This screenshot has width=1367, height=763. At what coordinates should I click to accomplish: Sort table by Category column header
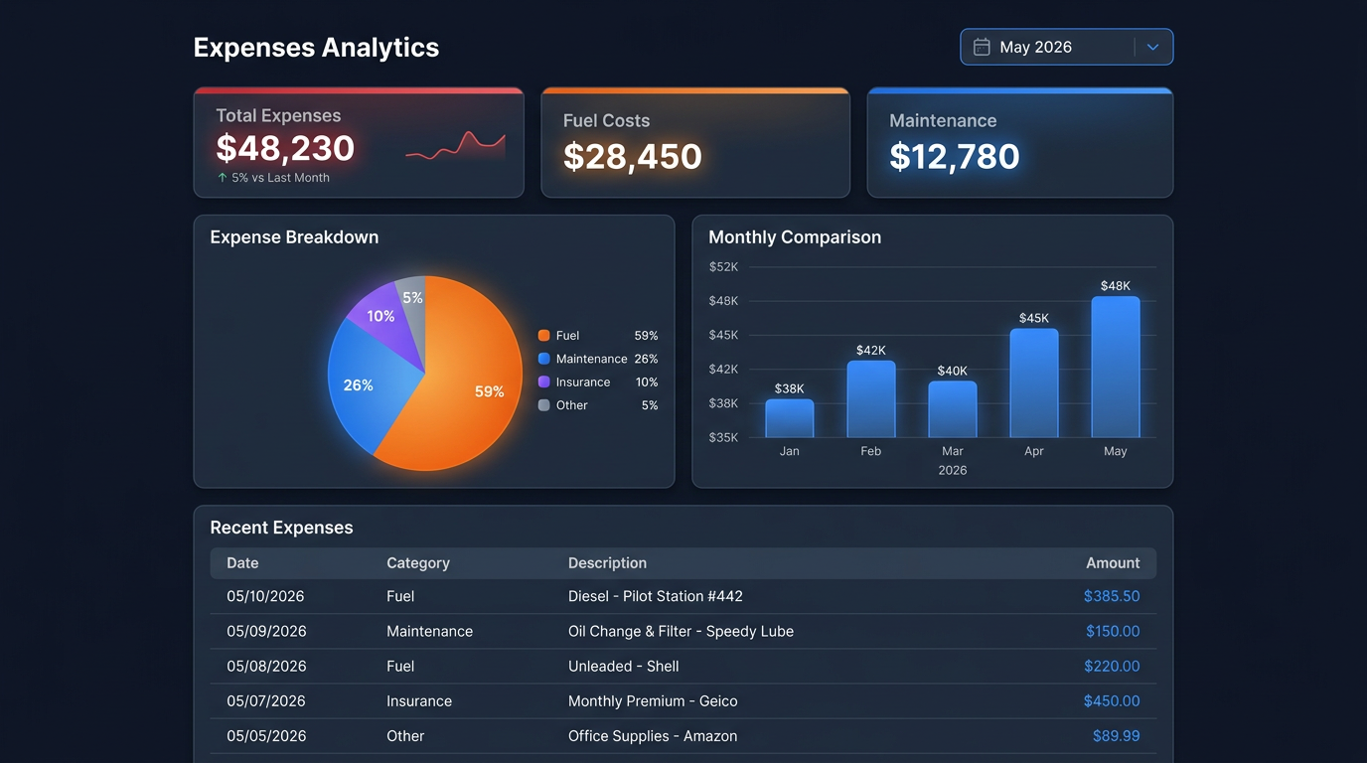pyautogui.click(x=418, y=563)
